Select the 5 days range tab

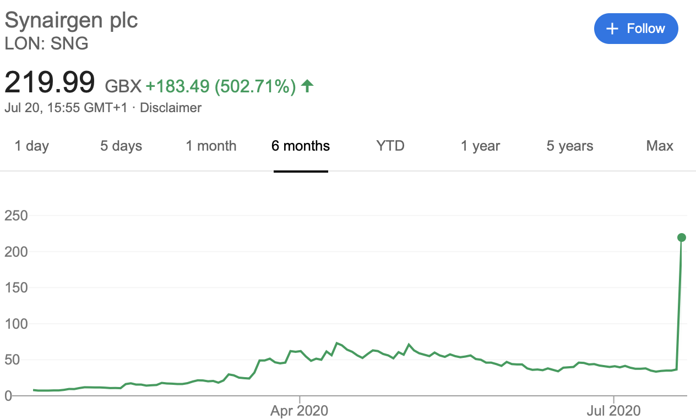coord(121,146)
